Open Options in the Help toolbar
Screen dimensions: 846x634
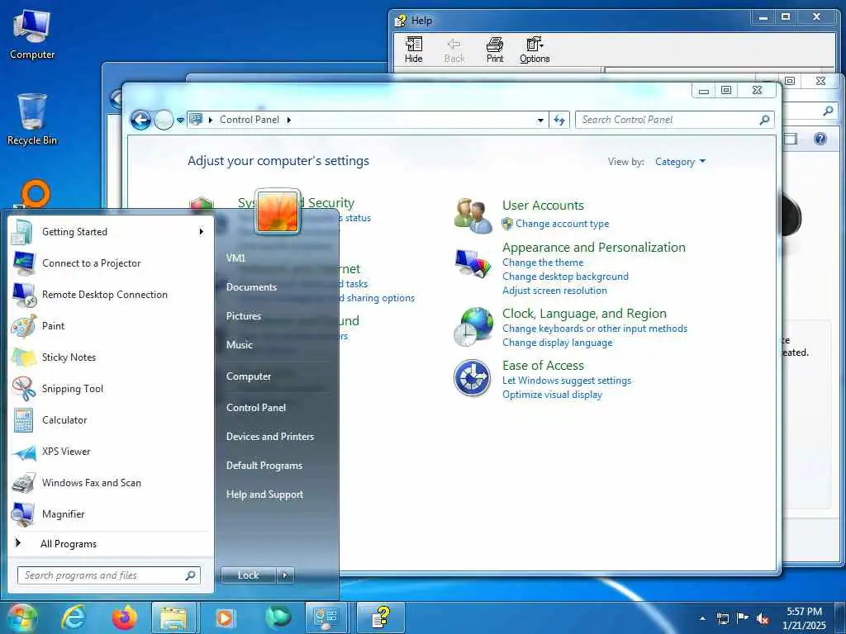(x=535, y=50)
